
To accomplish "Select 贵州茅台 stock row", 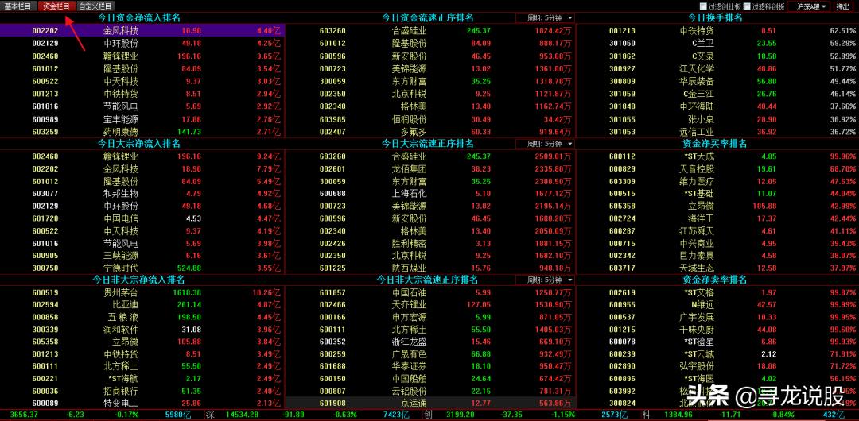I will 142,292.
